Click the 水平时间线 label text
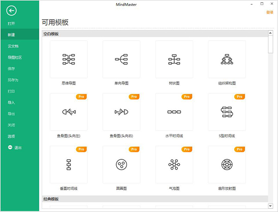Image resolution: width=278 pixels, height=212 pixels. [x=174, y=136]
